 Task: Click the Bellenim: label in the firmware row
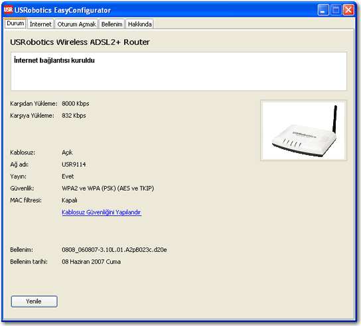click(21, 250)
